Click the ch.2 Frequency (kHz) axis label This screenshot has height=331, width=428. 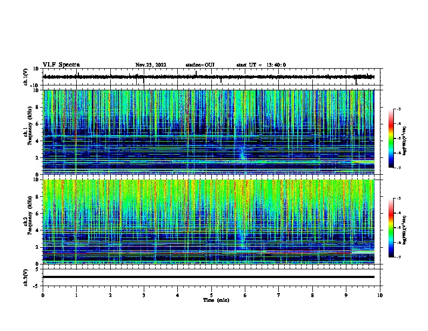click(x=28, y=215)
